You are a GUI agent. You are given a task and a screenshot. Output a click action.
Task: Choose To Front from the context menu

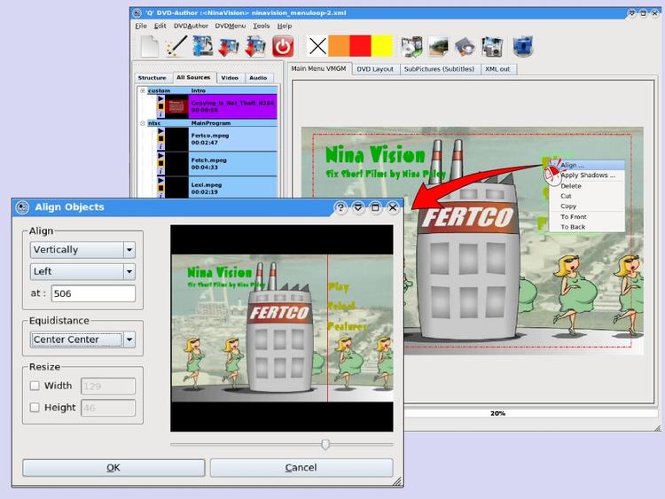[x=587, y=216]
